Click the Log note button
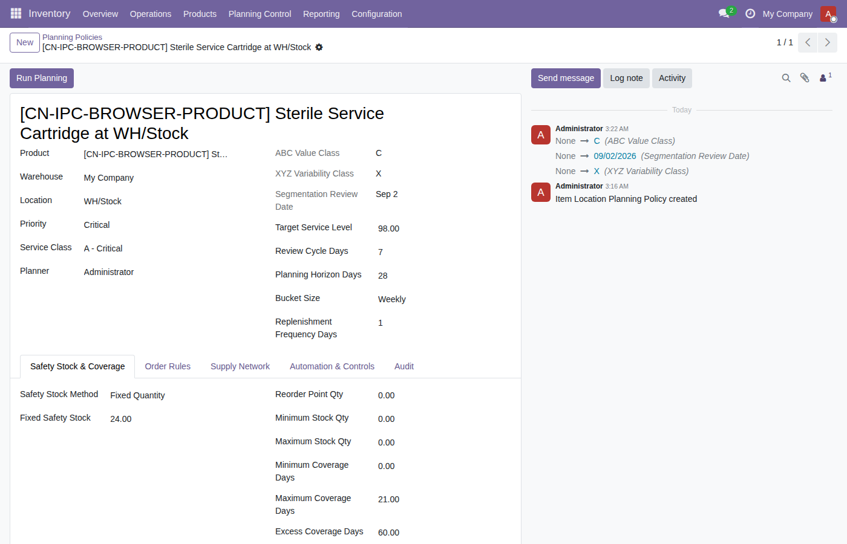Viewport: 847px width, 544px height. pos(626,78)
